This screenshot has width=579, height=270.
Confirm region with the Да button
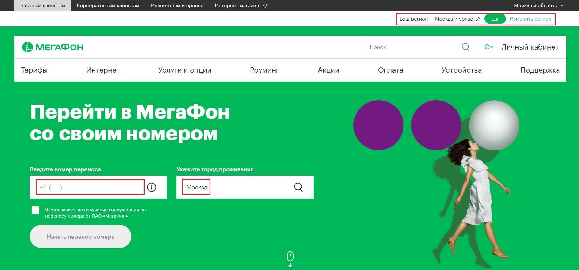[x=495, y=19]
